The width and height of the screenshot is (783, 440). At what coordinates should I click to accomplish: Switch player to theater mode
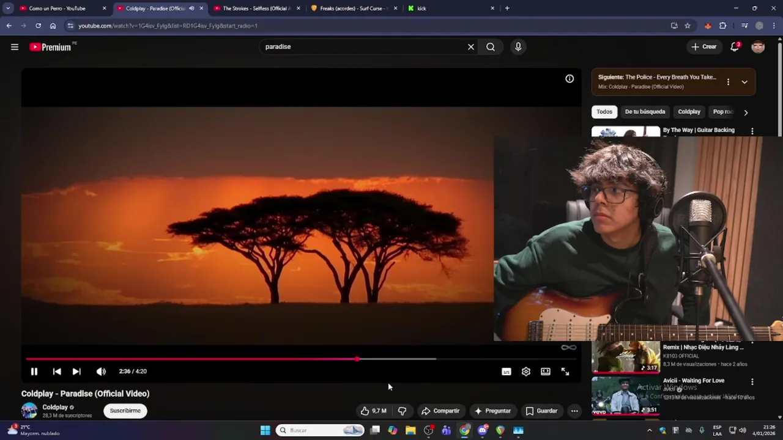coord(546,372)
